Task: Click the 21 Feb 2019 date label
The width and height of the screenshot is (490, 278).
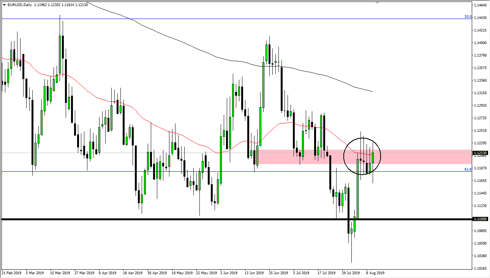Action: pos(11,273)
